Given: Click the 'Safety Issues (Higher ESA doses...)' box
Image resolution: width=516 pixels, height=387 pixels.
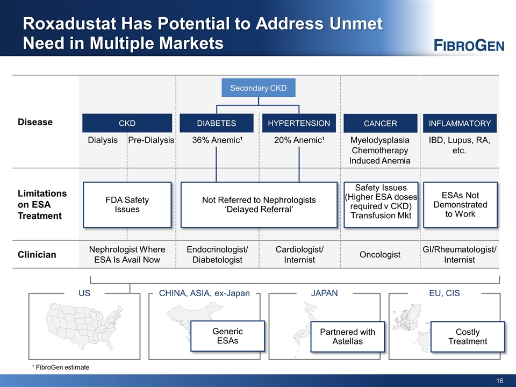Looking at the screenshot, I should (381, 205).
